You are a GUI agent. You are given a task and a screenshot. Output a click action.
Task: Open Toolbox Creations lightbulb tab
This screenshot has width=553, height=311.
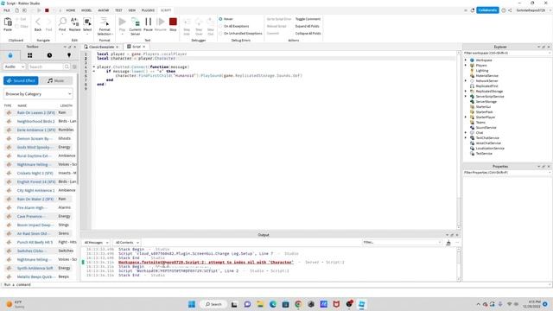click(69, 55)
